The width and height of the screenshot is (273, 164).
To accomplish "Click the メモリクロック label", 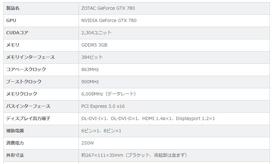I will (22, 94).
